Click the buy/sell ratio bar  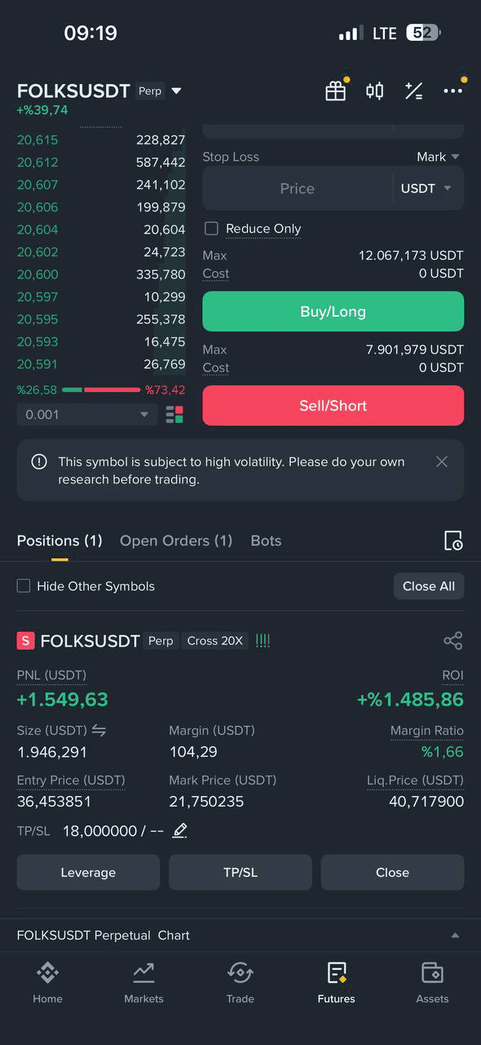tap(101, 390)
